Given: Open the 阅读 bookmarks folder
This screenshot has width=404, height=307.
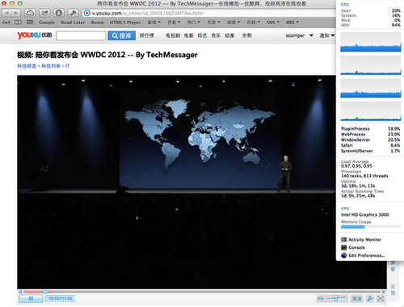Looking at the screenshot, I should click(234, 23).
